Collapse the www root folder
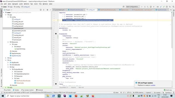175x98 pixels. point(4,13)
